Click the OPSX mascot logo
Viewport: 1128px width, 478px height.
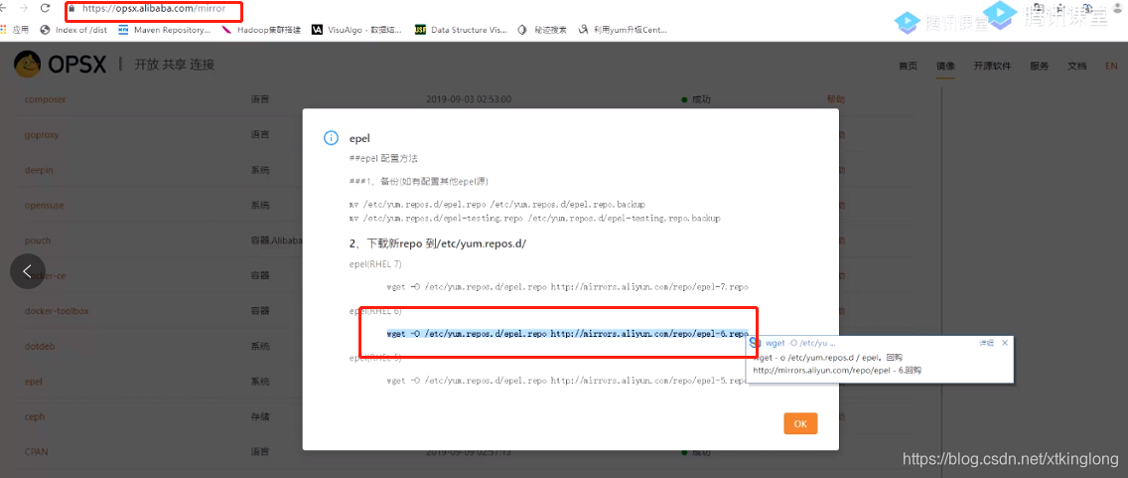pyautogui.click(x=27, y=64)
